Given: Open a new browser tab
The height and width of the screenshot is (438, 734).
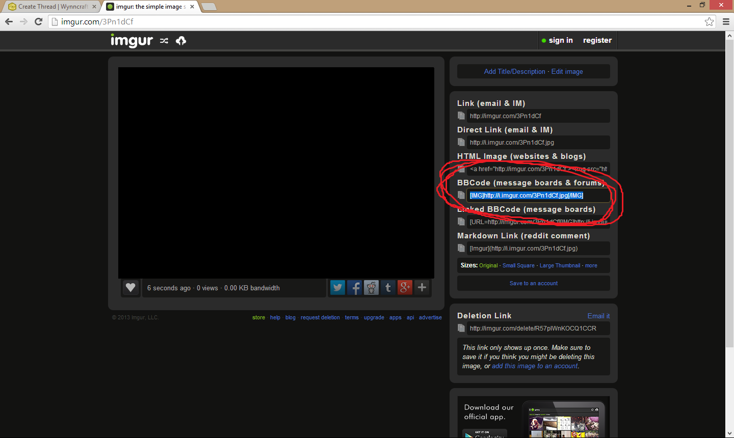Looking at the screenshot, I should pyautogui.click(x=209, y=7).
